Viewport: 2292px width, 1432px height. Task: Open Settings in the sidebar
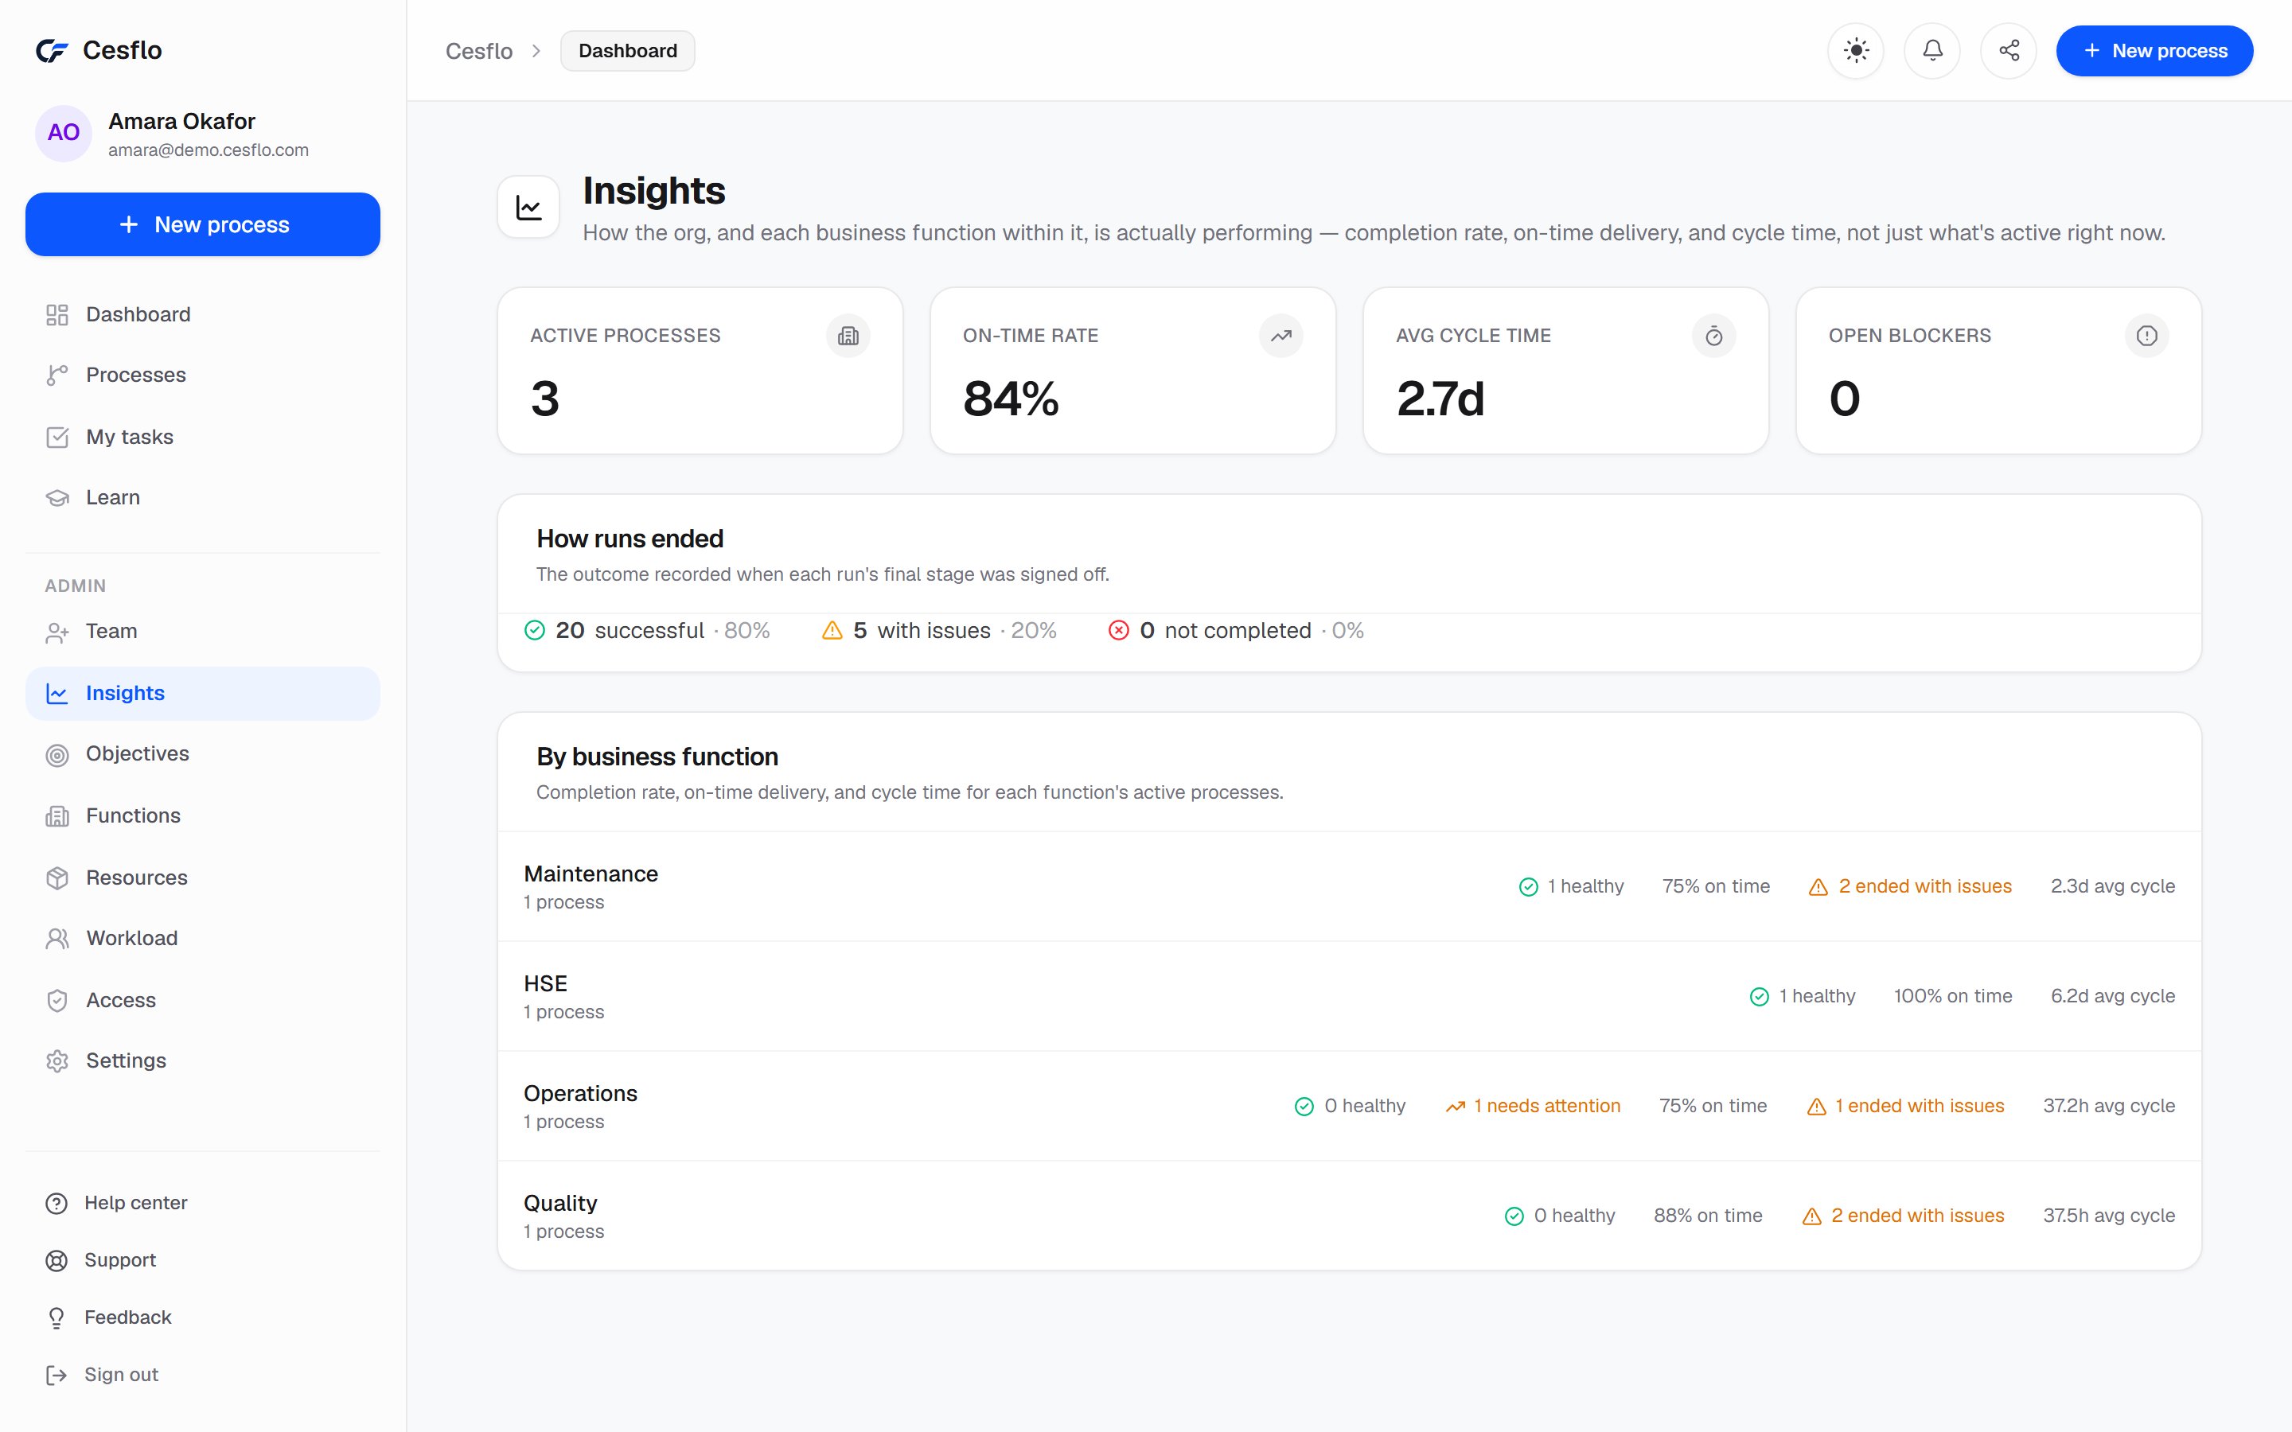(203, 1060)
